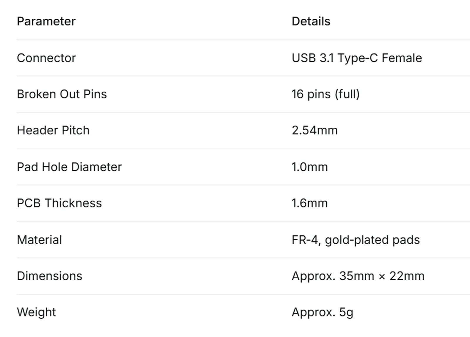This screenshot has height=337, width=470.
Task: Click the Approx. 5g weight value
Action: click(x=323, y=312)
